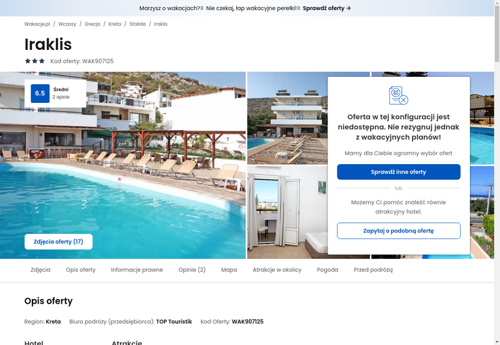The height and width of the screenshot is (345, 500).
Task: Open the Informacje prawne tab
Action: [x=137, y=270]
